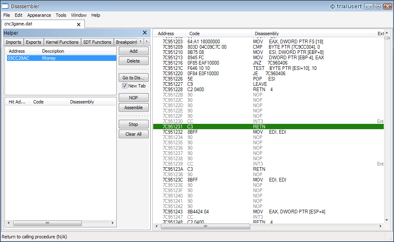
Task: Switch to the Imports tab
Action: tap(13, 42)
